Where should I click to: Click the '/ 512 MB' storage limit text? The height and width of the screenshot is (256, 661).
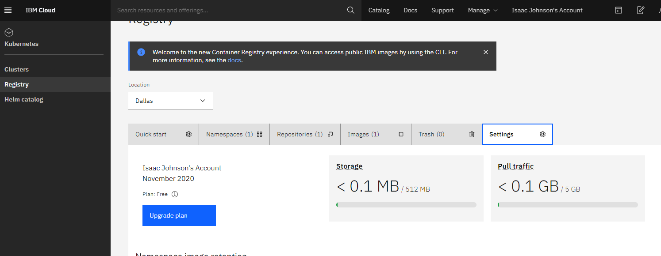[x=415, y=189]
